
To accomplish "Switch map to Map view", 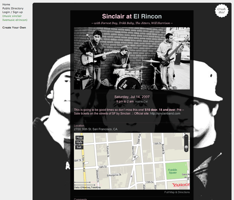I will (x=79, y=138).
